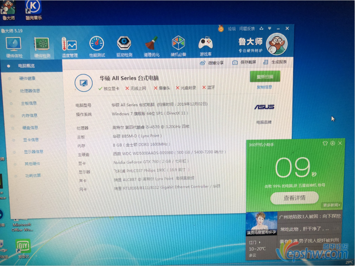355x266 pixels.
Task: Select 功耗估算 in sidebar
Action: (x=33, y=175)
